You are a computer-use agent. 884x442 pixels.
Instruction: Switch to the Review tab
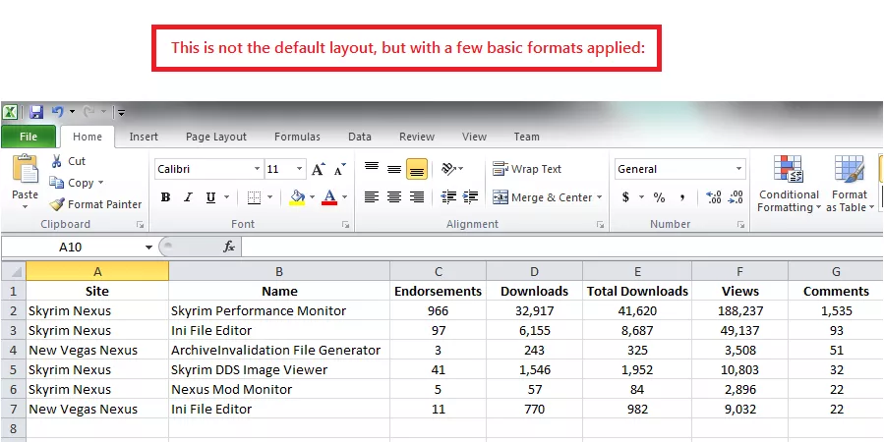click(417, 137)
